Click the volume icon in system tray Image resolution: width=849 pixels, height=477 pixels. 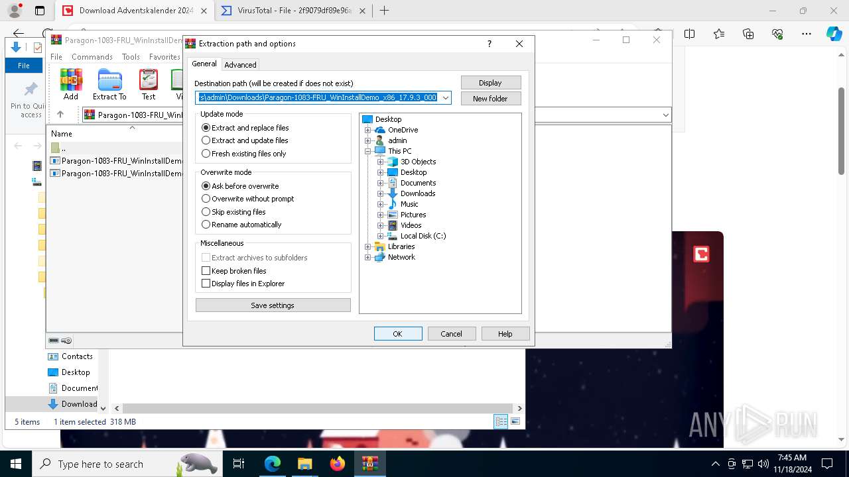click(x=763, y=464)
